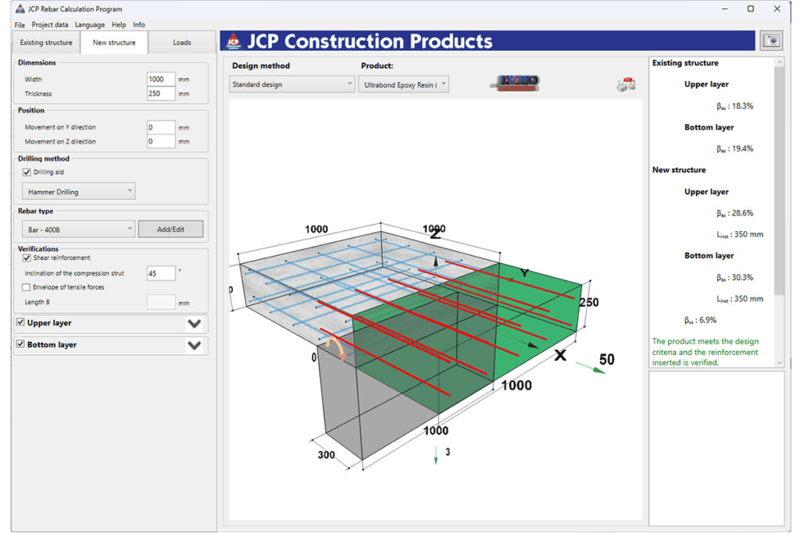The height and width of the screenshot is (533, 800).
Task: Click the JCP logo in blue banner
Action: [234, 41]
